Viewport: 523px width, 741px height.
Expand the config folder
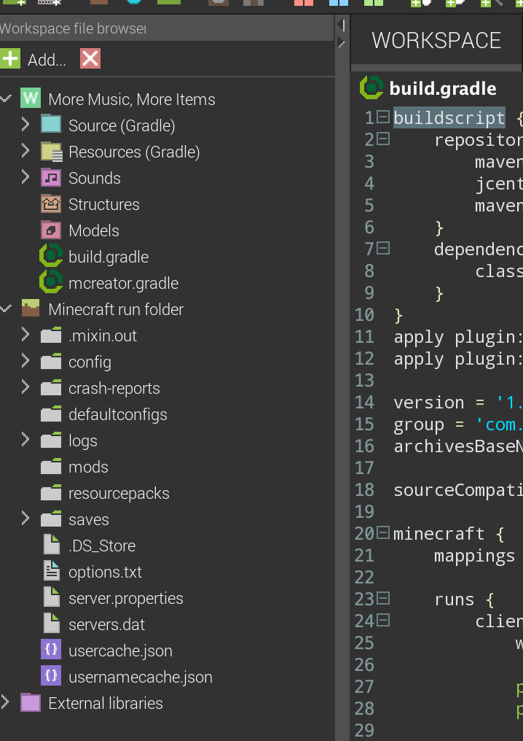tap(25, 361)
